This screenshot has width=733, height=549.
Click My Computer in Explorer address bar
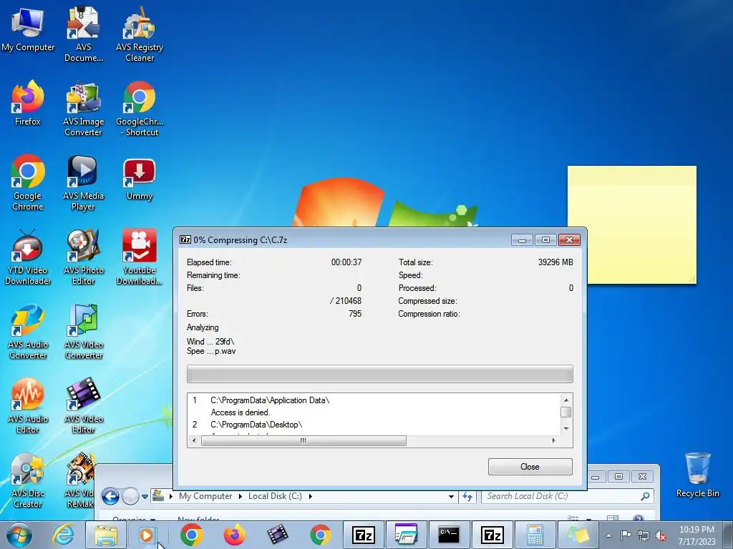pos(205,496)
